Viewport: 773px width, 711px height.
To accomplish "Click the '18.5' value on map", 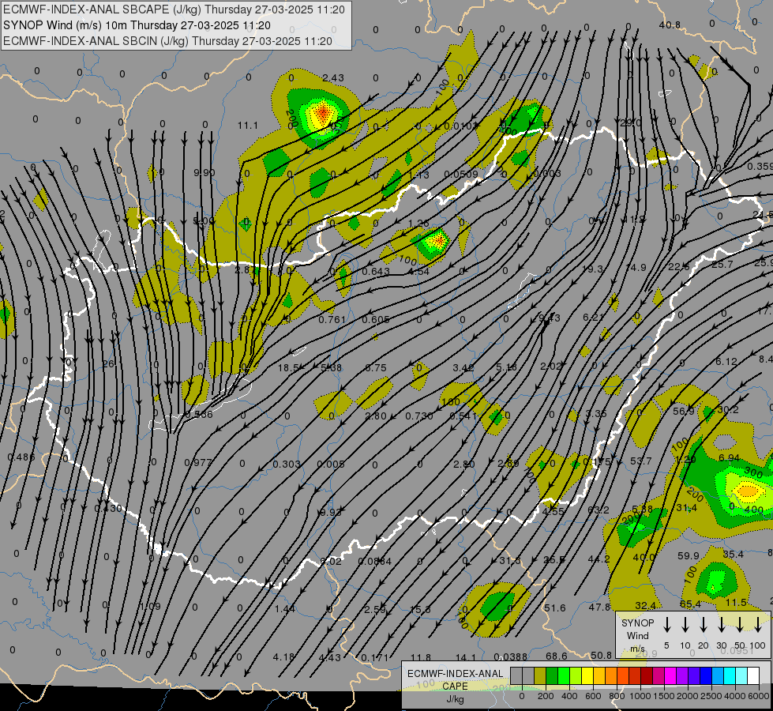I will pos(288,367).
